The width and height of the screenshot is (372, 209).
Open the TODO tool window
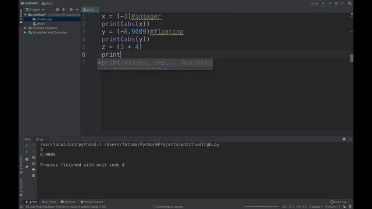(49, 202)
